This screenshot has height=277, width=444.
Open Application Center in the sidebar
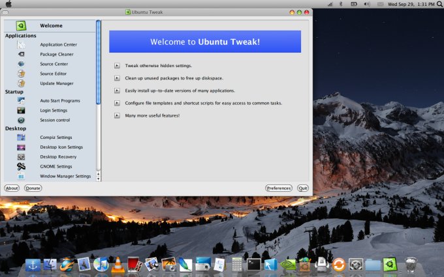coord(58,45)
